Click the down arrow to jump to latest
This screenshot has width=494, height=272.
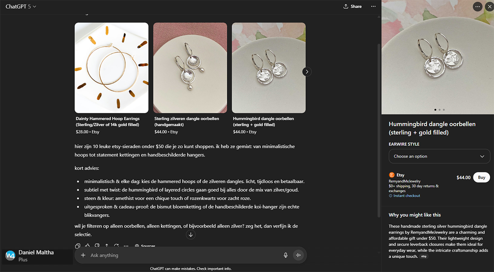coord(191,234)
